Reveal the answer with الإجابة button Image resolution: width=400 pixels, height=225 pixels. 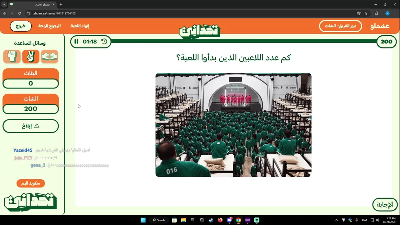385,205
